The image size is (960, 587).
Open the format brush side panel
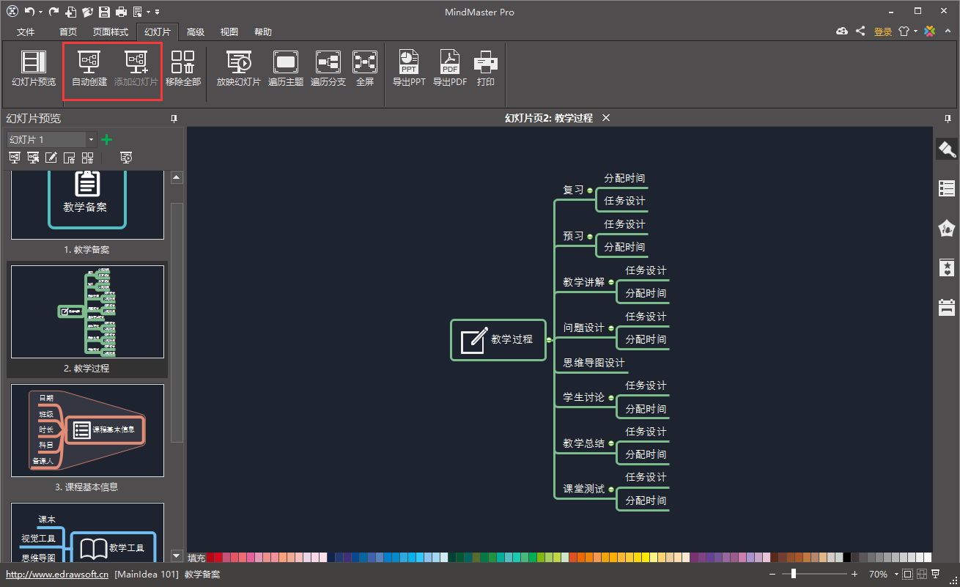pyautogui.click(x=947, y=149)
